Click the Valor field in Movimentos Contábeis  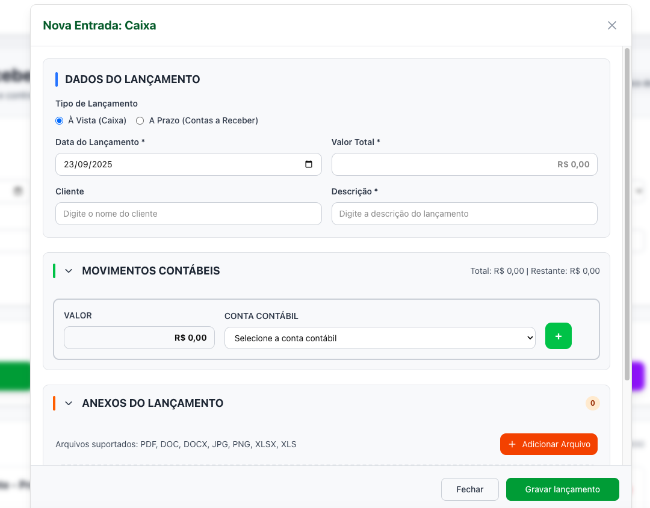coord(139,338)
